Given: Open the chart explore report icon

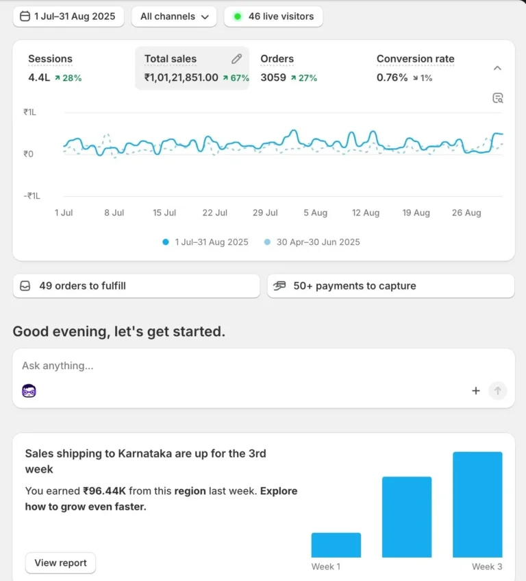Looking at the screenshot, I should pyautogui.click(x=498, y=98).
